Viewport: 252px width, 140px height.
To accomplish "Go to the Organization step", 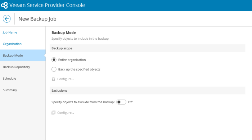I will point(12,44).
